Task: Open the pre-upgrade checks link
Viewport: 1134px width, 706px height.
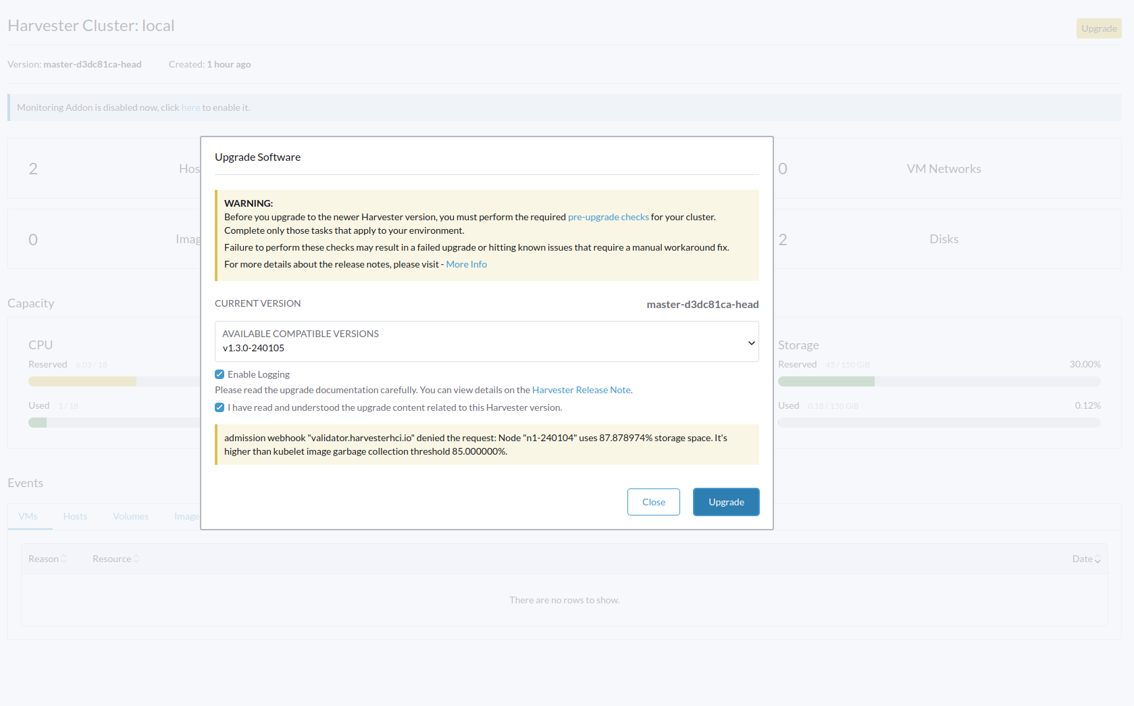Action: click(x=608, y=217)
